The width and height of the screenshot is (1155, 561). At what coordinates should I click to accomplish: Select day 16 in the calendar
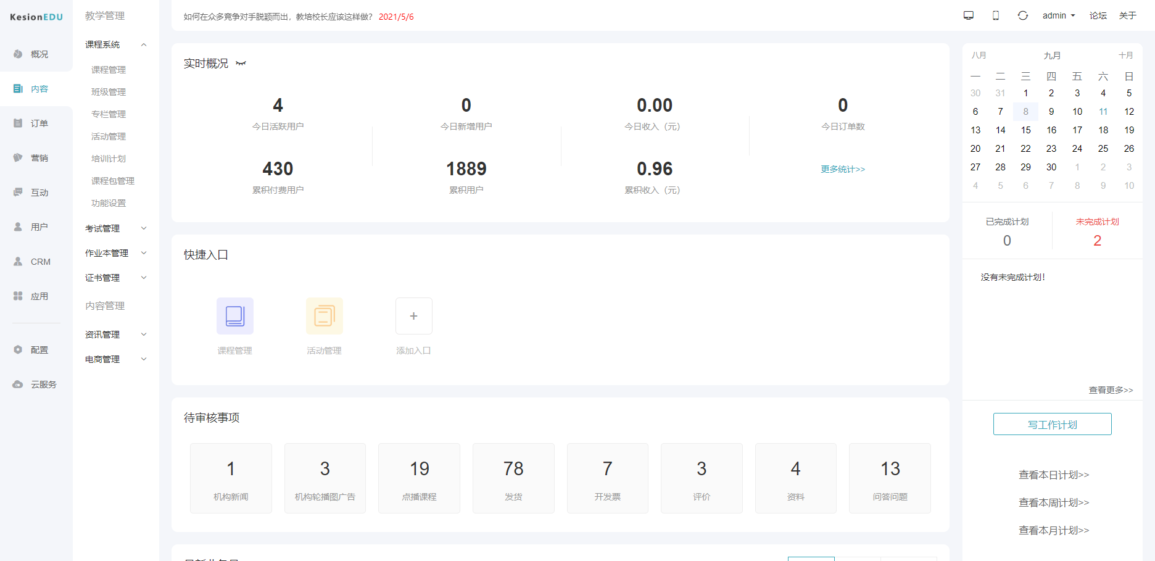1051,130
